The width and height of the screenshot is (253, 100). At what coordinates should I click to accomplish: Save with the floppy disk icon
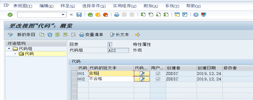(79, 15)
